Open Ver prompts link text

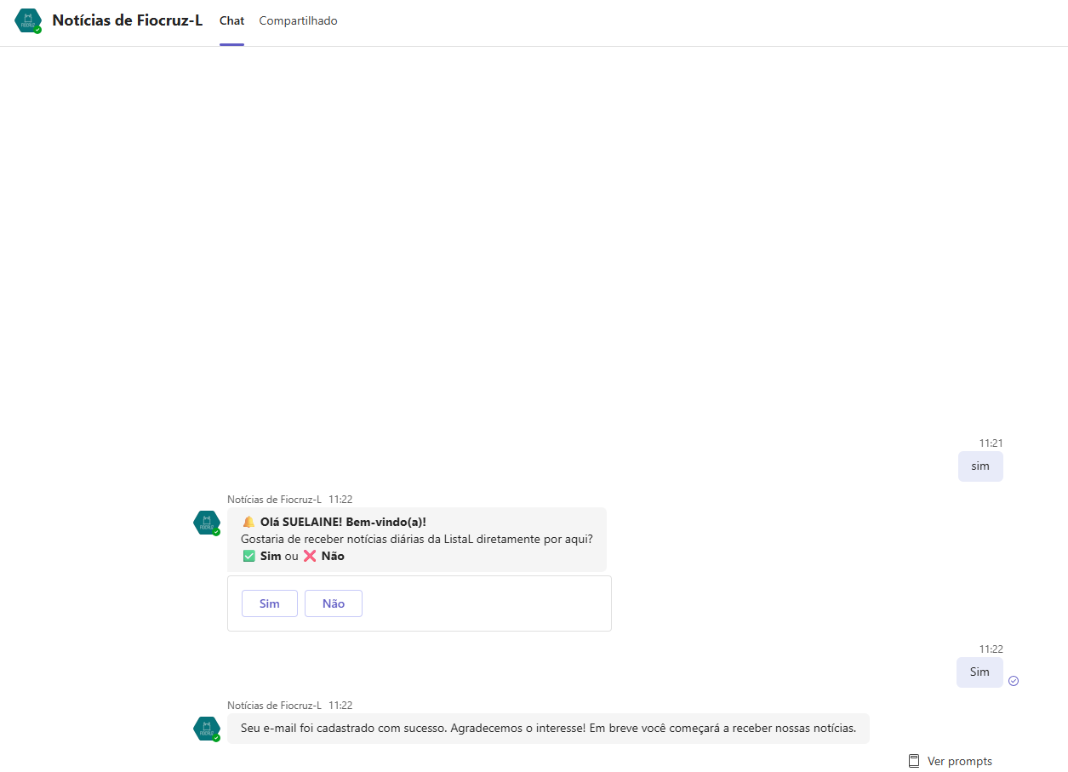click(x=959, y=761)
